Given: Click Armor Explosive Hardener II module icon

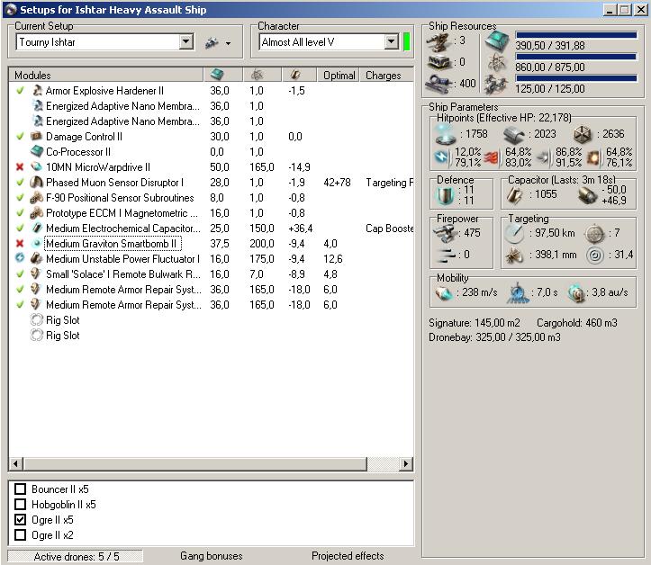Looking at the screenshot, I should click(37, 90).
